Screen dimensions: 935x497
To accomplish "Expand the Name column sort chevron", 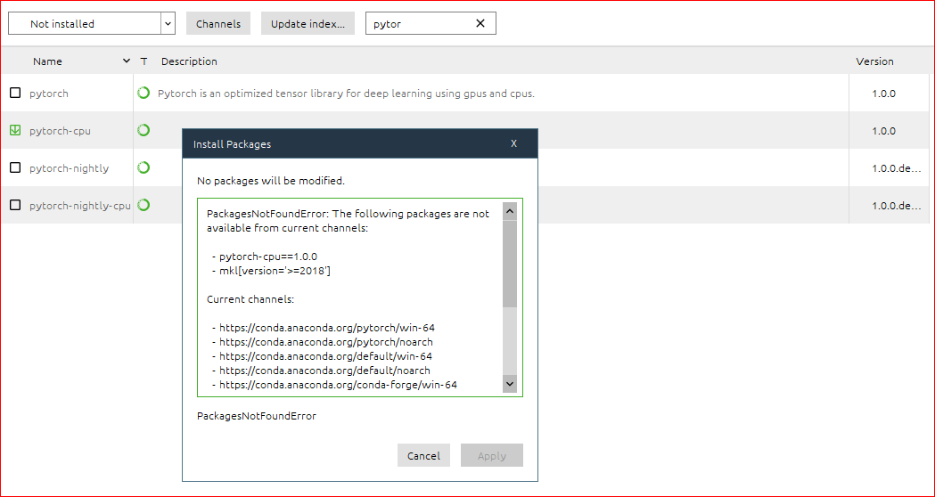I will pos(127,61).
